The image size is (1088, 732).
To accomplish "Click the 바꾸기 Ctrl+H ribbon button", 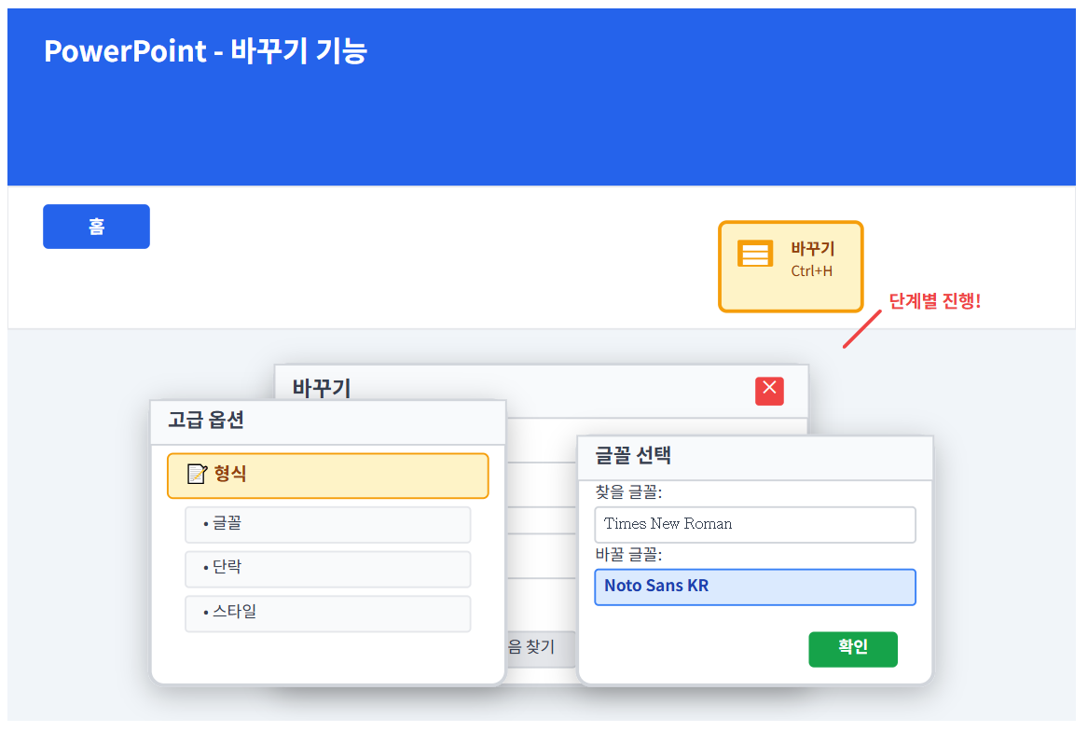I will click(791, 267).
